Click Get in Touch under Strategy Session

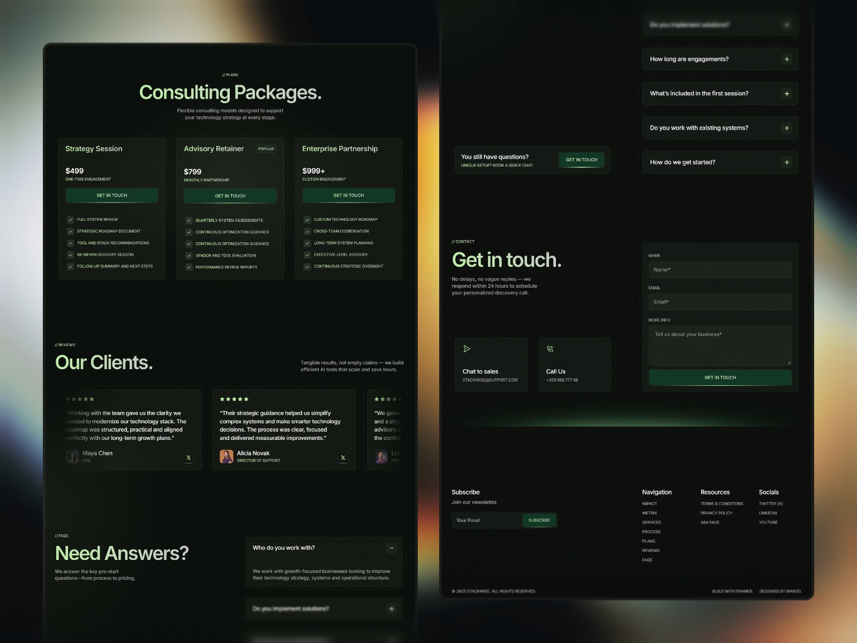[112, 196]
